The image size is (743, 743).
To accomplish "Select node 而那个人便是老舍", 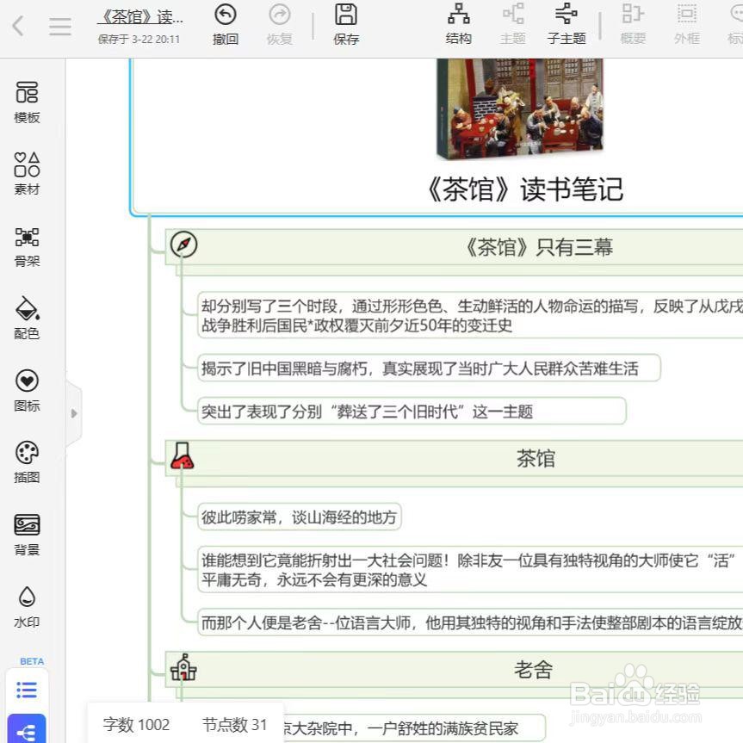I will pos(470,622).
